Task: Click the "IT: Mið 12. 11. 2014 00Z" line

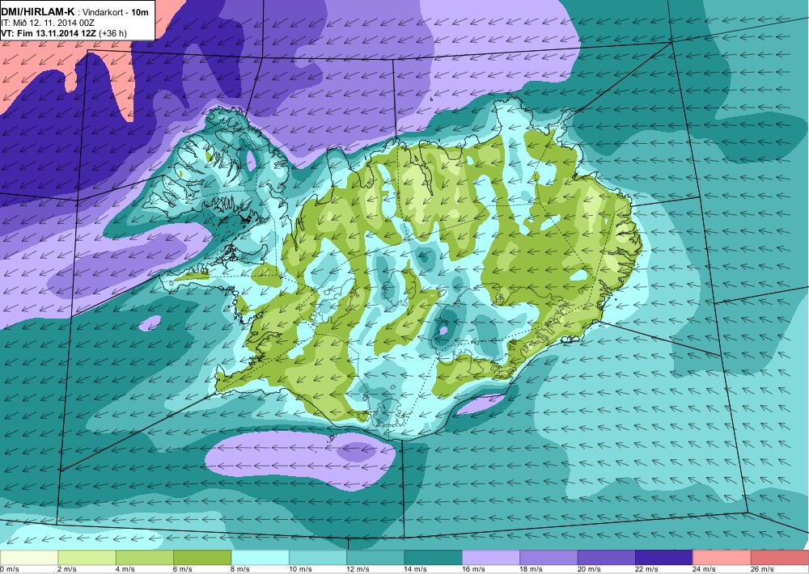Action: [47, 23]
